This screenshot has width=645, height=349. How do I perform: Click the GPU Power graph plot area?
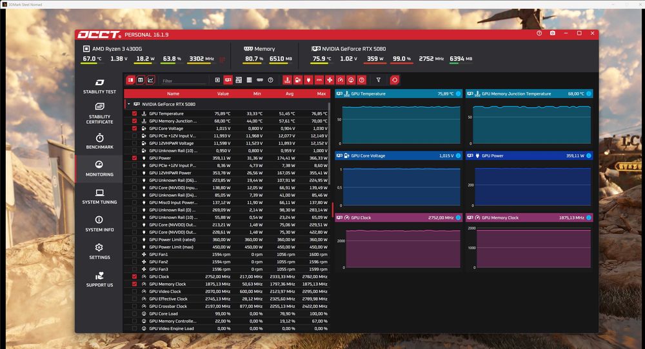click(532, 186)
